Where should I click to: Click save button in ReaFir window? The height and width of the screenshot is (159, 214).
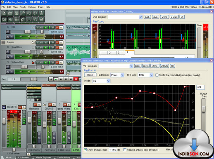pos(145,66)
